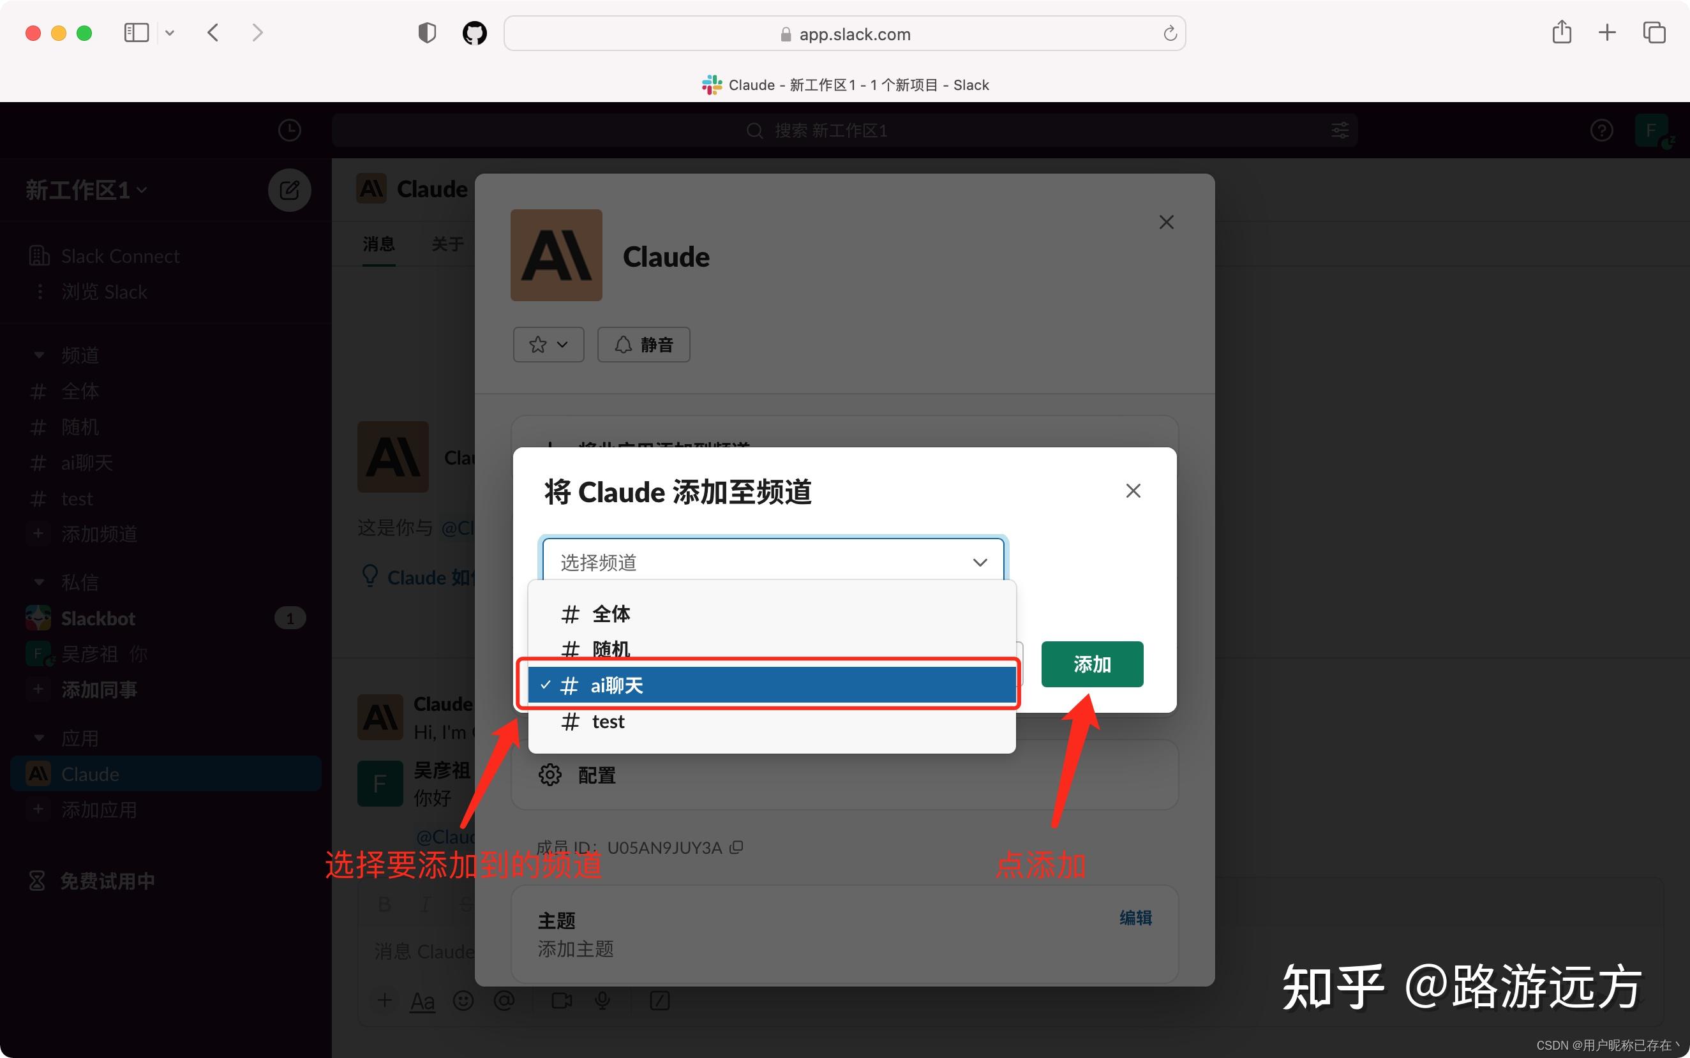This screenshot has height=1058, width=1690.
Task: Click the microphone audio clip icon
Action: [x=602, y=1001]
